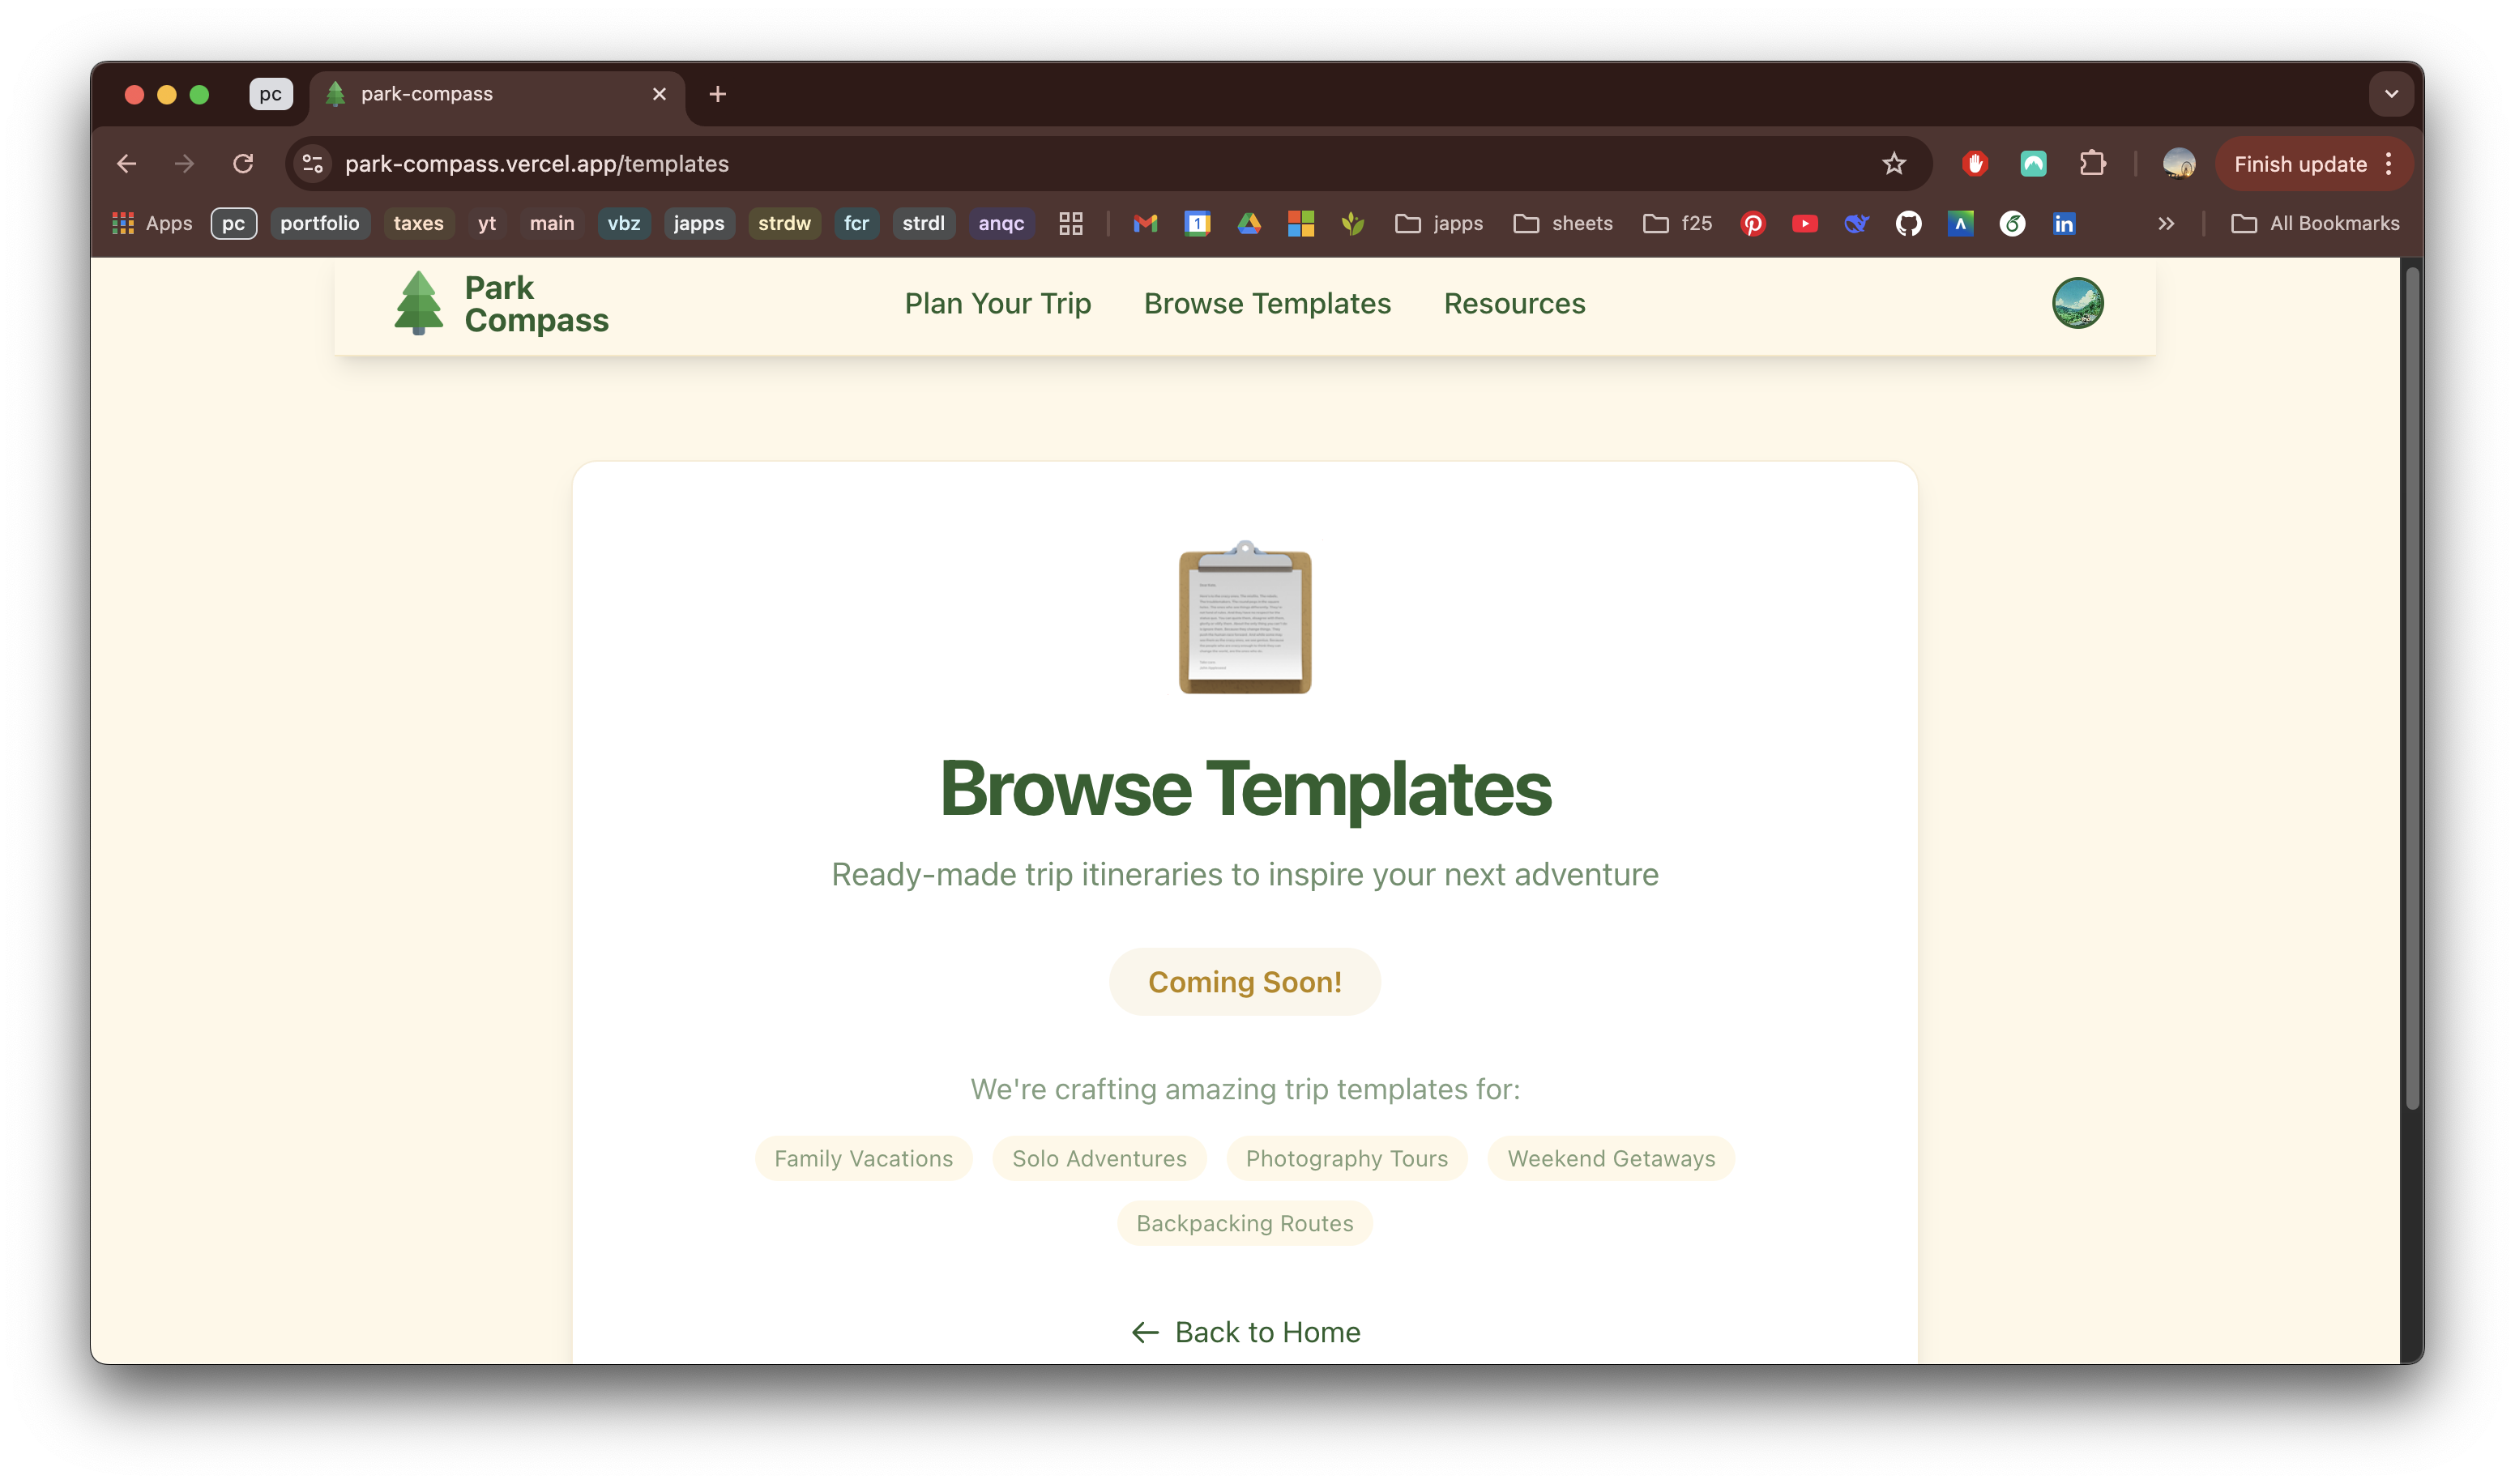Reload the page with the refresh icon
This screenshot has height=1484, width=2515.
click(x=243, y=164)
